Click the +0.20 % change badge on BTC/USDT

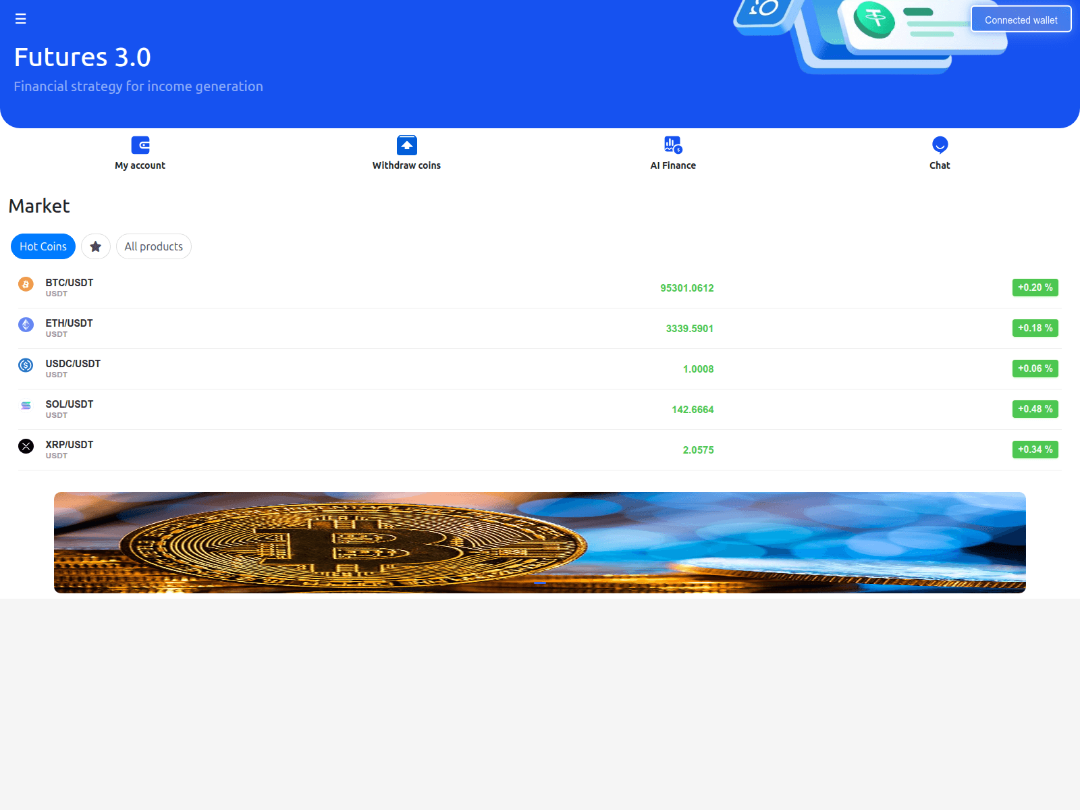tap(1035, 288)
